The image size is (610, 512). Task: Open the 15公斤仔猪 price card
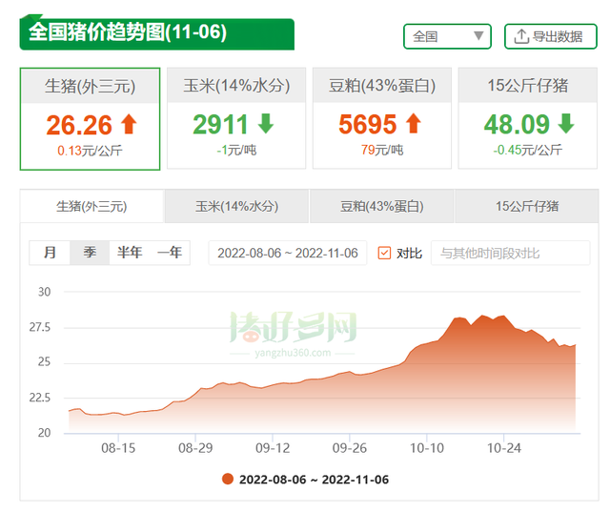pyautogui.click(x=527, y=118)
